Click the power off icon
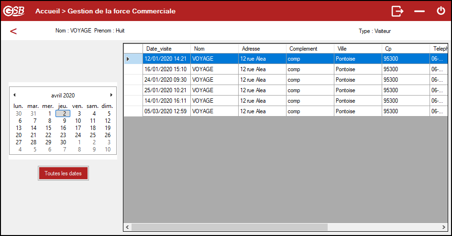Viewport: 452px width, 236px height. tap(441, 11)
